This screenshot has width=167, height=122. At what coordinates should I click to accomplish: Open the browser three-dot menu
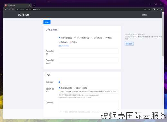161,9
